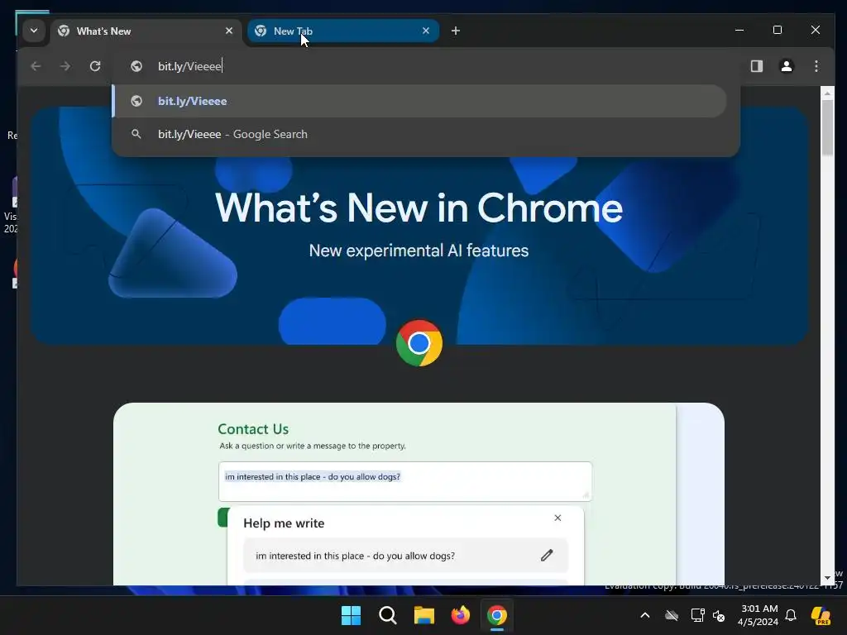The height and width of the screenshot is (635, 847).
Task: Click the OneDrive cloud tray icon
Action: (x=672, y=615)
